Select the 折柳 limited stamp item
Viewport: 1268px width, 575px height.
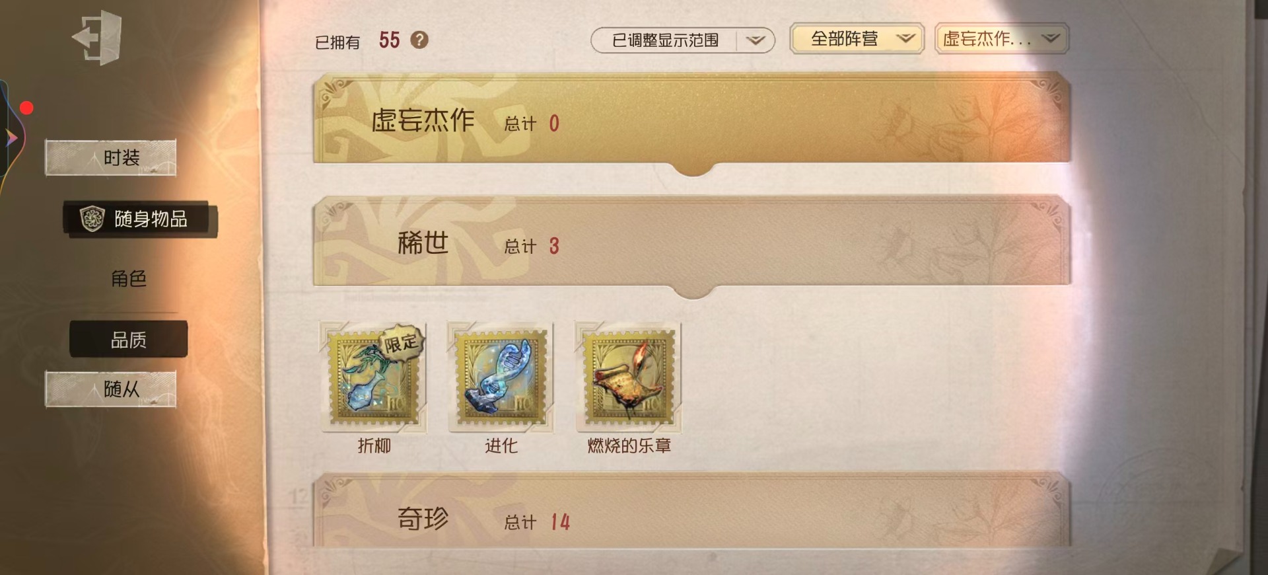[374, 377]
